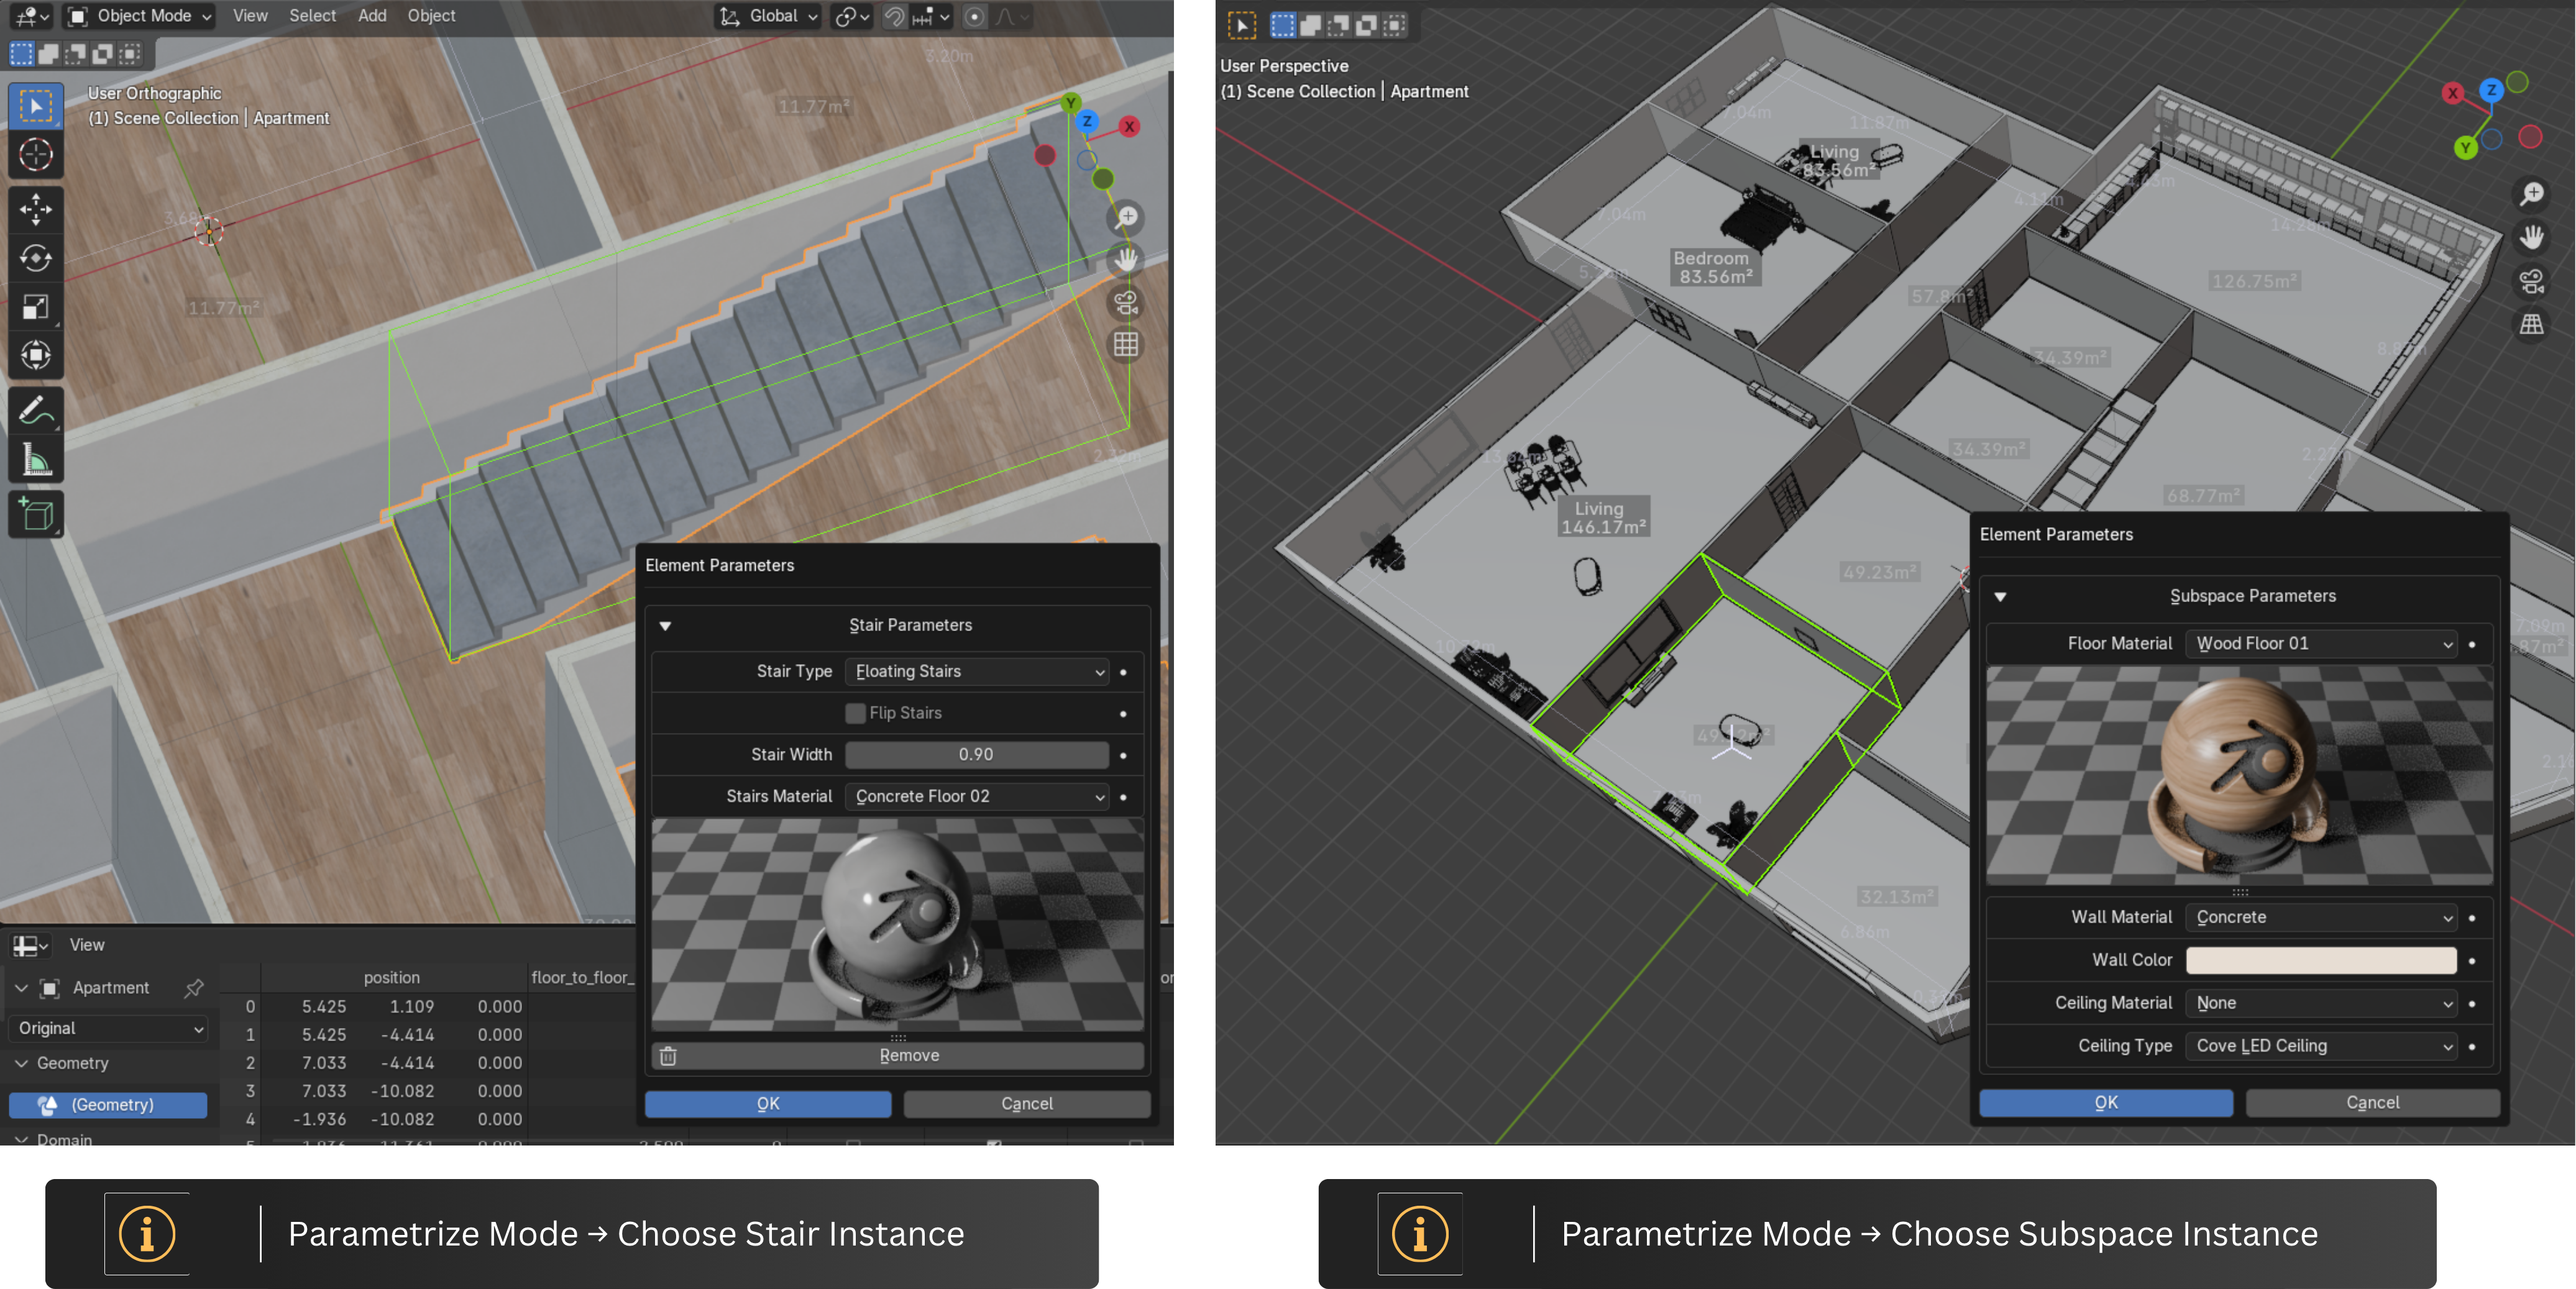
Task: Collapse the Subspace Parameters section
Action: (2000, 596)
